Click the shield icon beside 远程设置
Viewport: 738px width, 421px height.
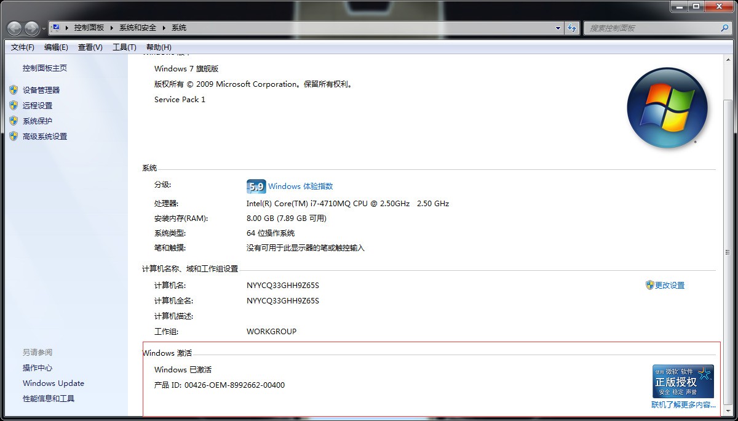tap(14, 105)
